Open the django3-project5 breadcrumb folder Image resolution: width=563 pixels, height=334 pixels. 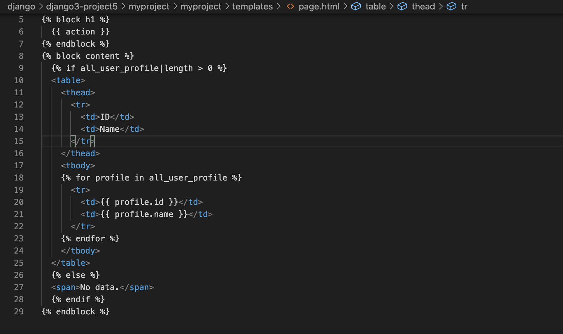[x=82, y=6]
